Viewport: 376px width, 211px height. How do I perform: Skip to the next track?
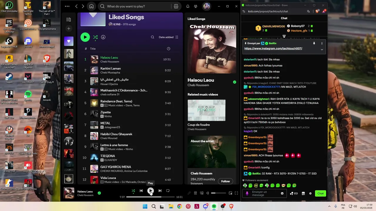click(160, 191)
